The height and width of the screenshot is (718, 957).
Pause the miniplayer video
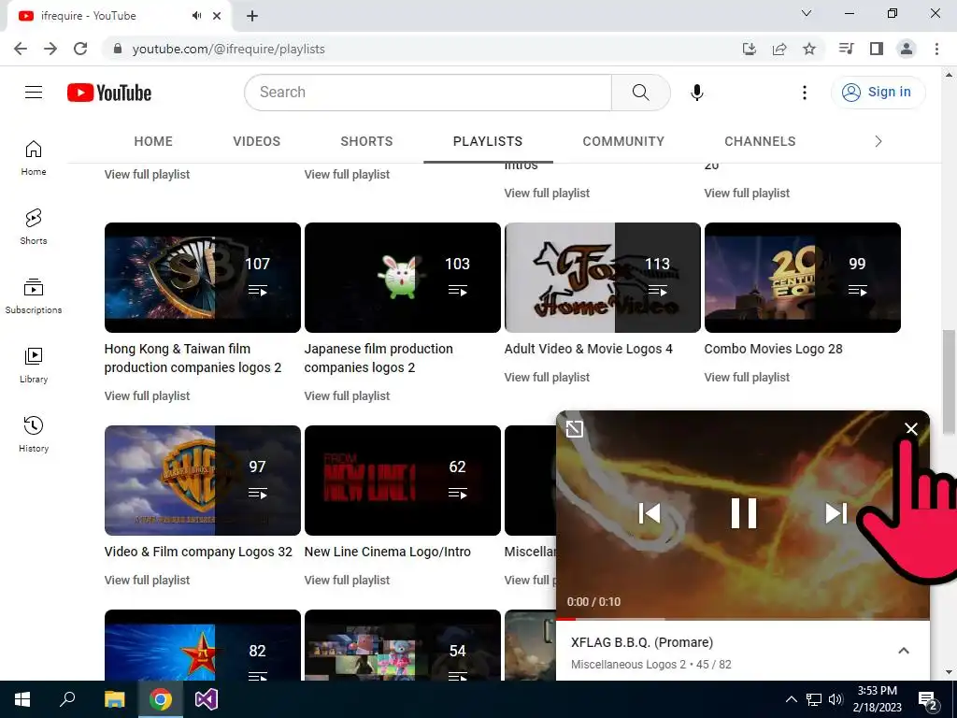[743, 513]
